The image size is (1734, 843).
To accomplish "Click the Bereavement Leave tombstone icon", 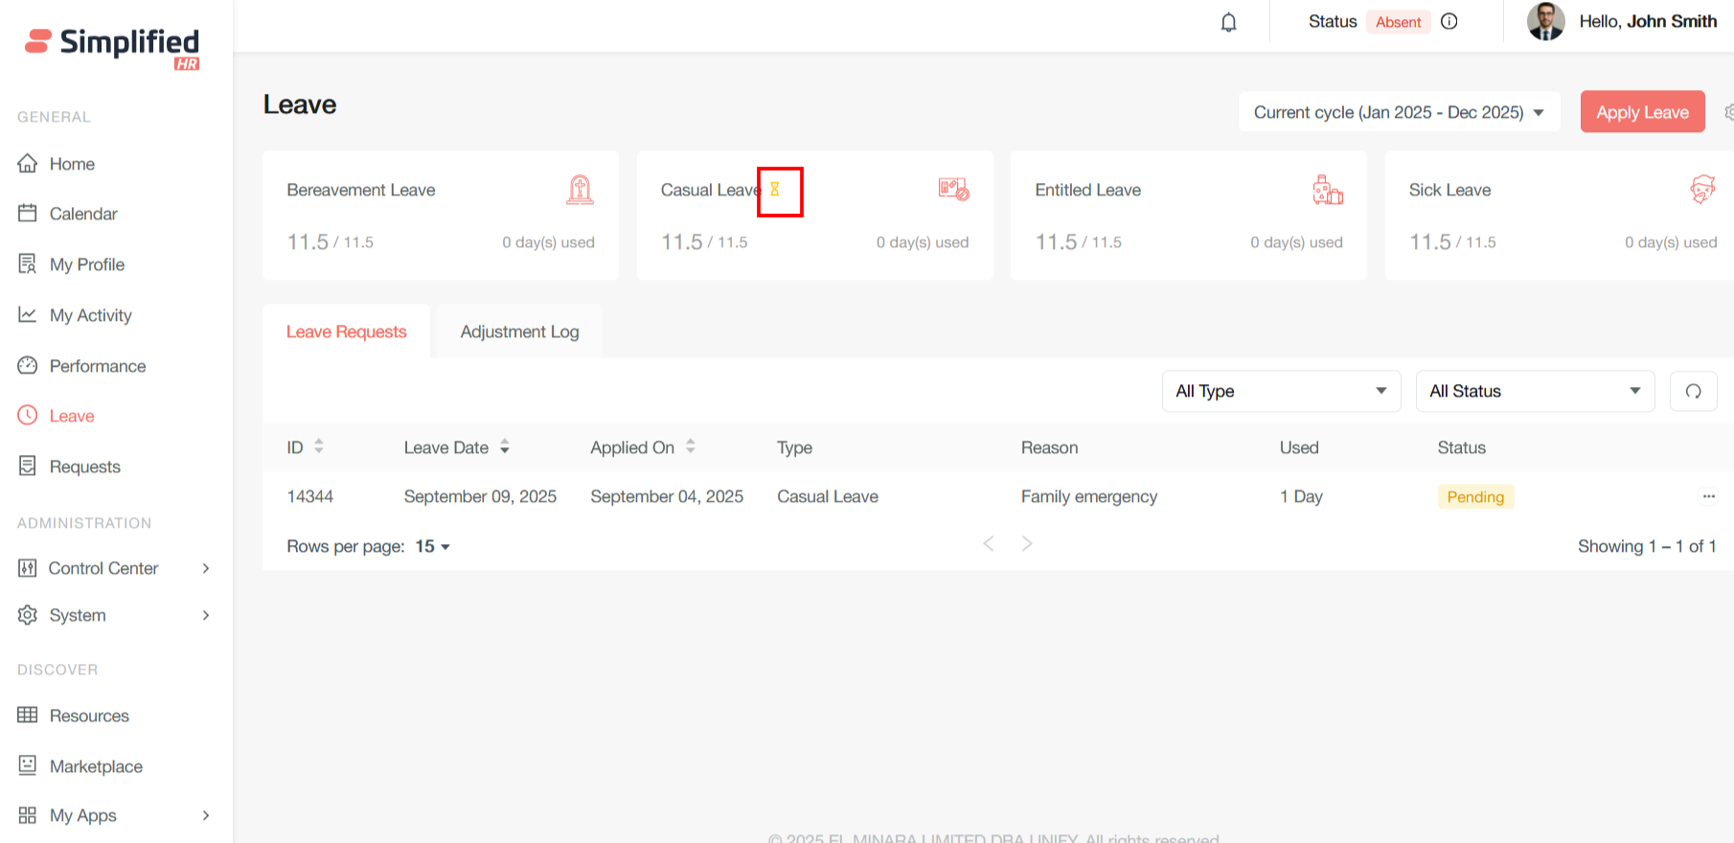I will click(x=580, y=190).
